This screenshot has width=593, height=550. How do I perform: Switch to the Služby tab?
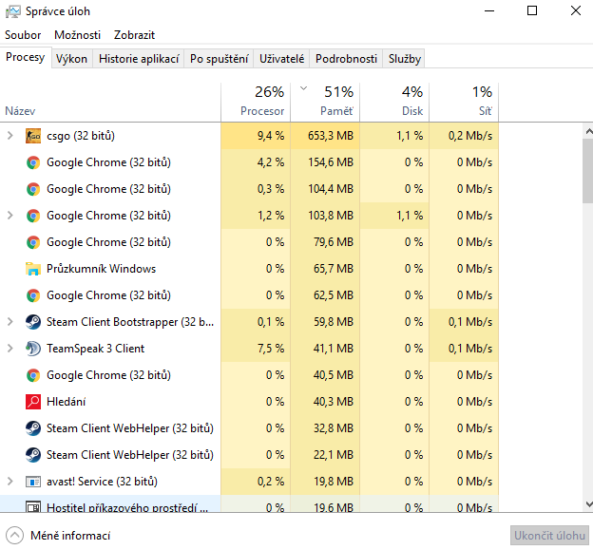(404, 59)
